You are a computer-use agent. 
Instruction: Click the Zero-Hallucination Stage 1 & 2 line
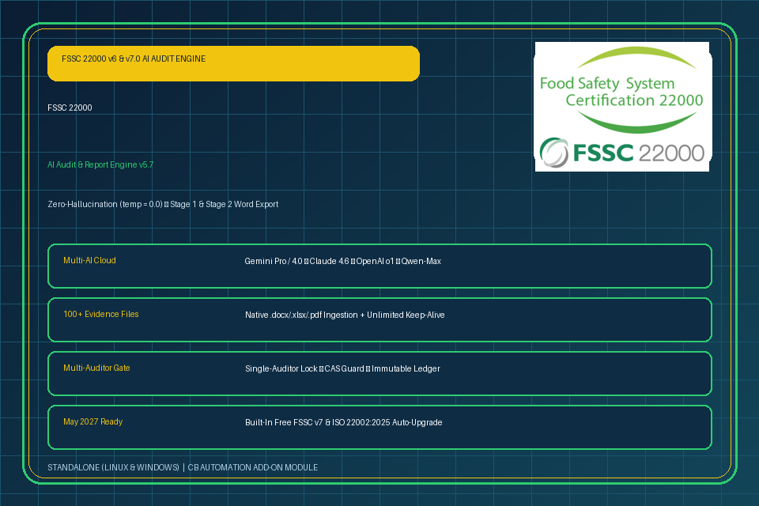(x=163, y=204)
